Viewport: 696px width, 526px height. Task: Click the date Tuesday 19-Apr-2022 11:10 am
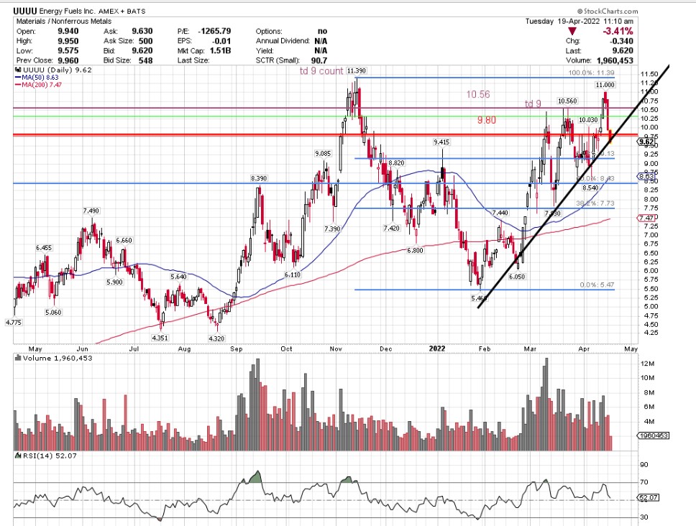tap(580, 22)
